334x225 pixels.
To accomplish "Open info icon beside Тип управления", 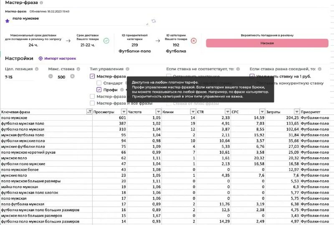I will (x=127, y=69).
